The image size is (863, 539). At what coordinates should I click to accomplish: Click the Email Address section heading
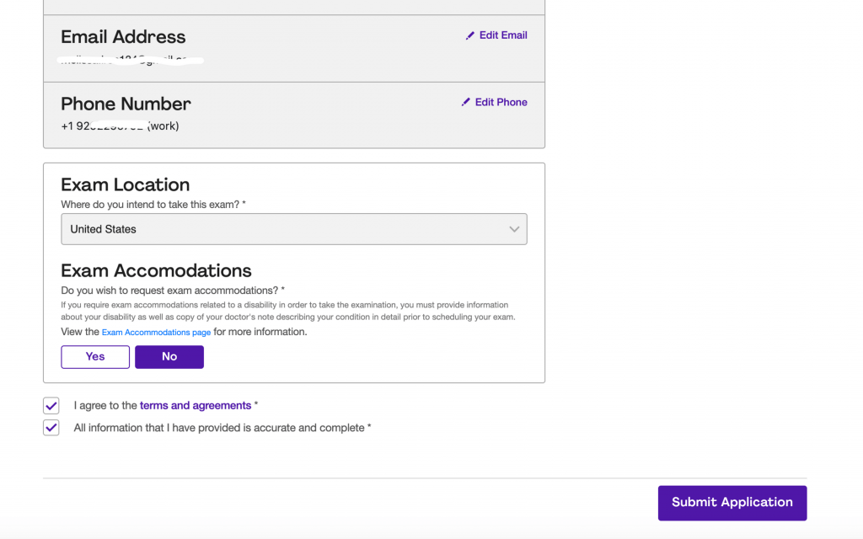click(x=123, y=37)
